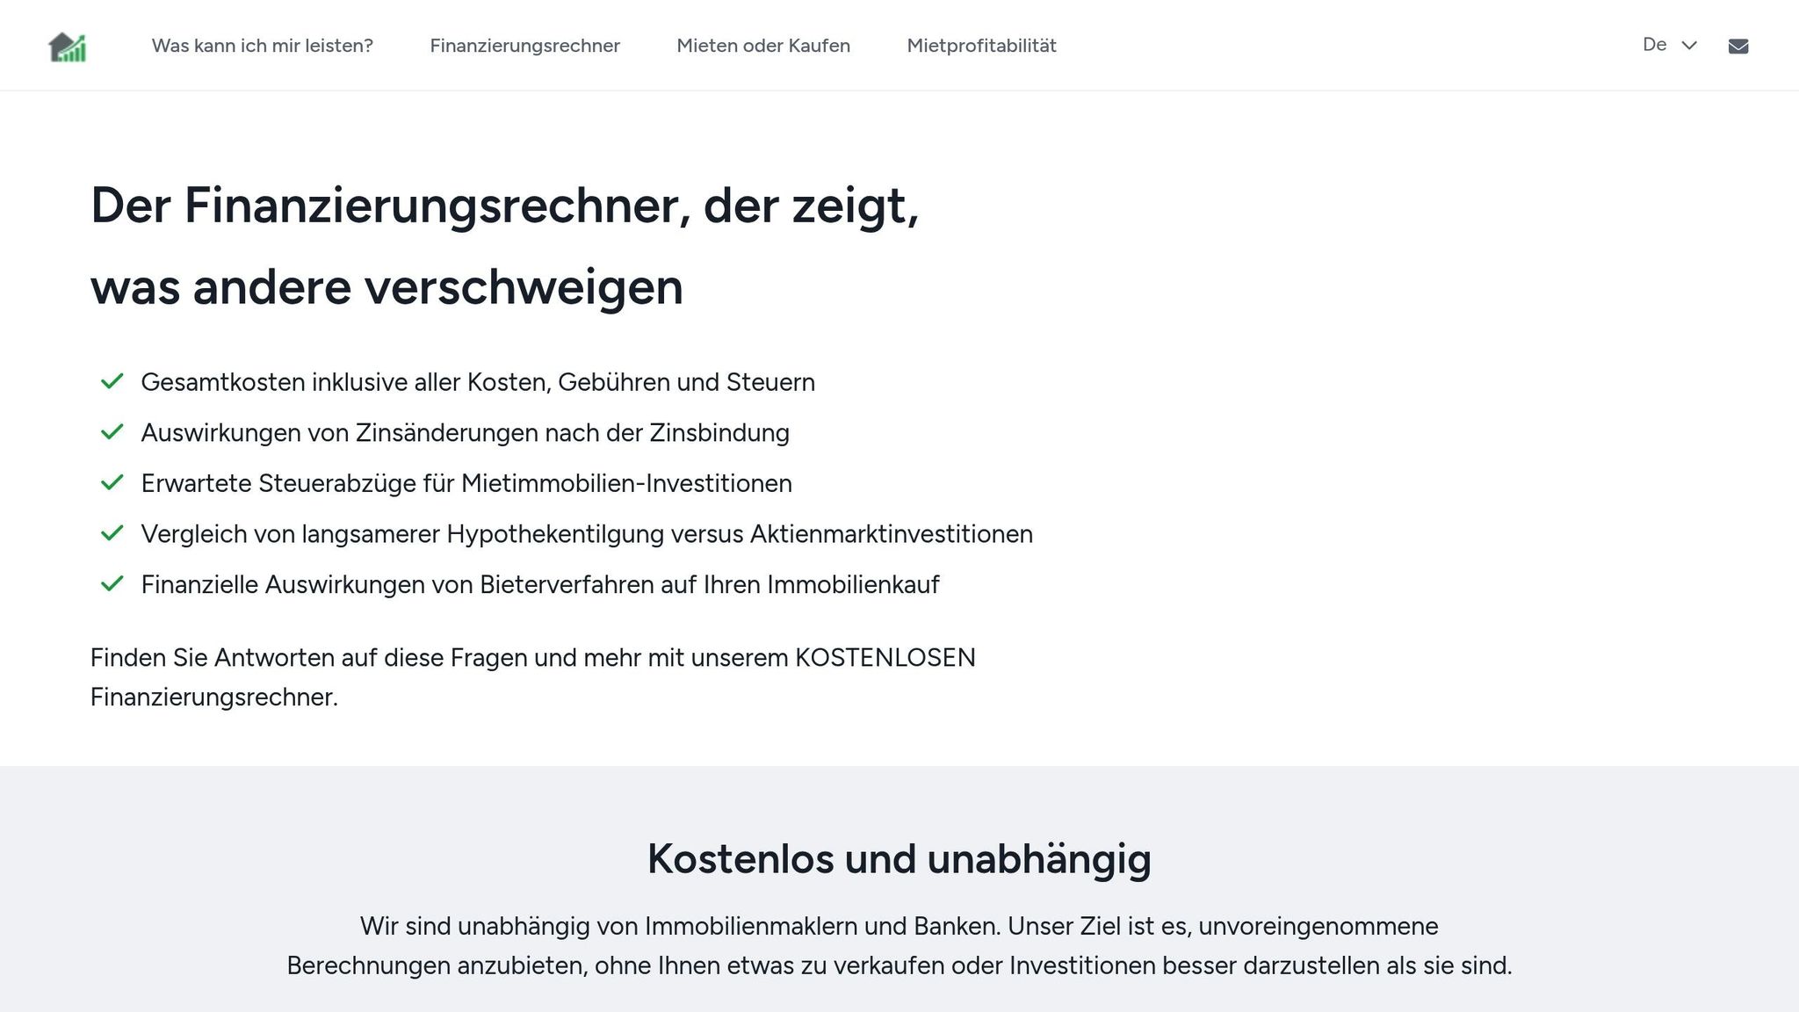This screenshot has height=1012, width=1799.
Task: Click checkmark beside Bieterverfahren bullet
Action: point(112,584)
